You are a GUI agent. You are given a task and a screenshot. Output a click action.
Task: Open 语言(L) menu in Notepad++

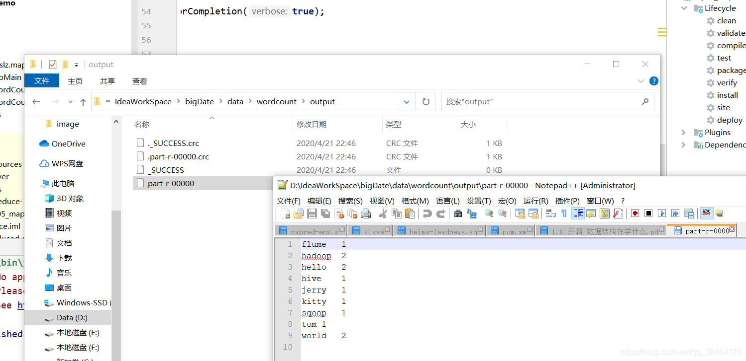(448, 201)
